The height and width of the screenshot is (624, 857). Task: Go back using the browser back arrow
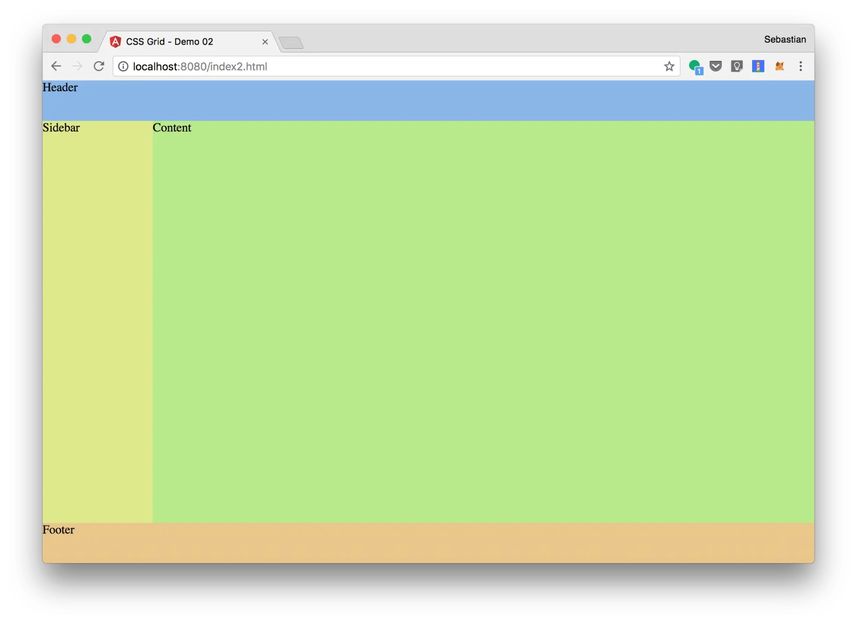tap(56, 67)
